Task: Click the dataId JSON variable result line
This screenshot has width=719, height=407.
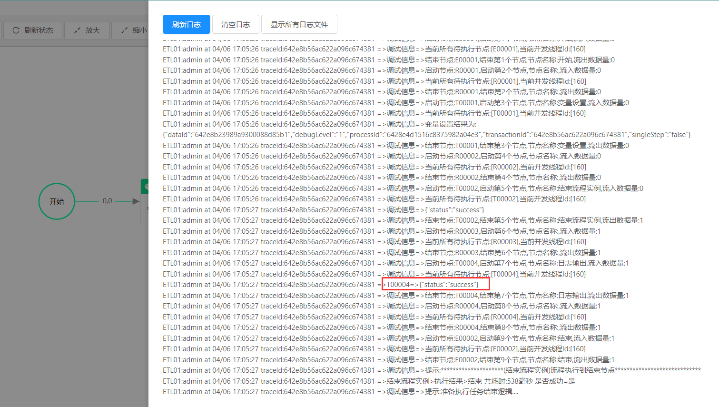Action: point(426,135)
